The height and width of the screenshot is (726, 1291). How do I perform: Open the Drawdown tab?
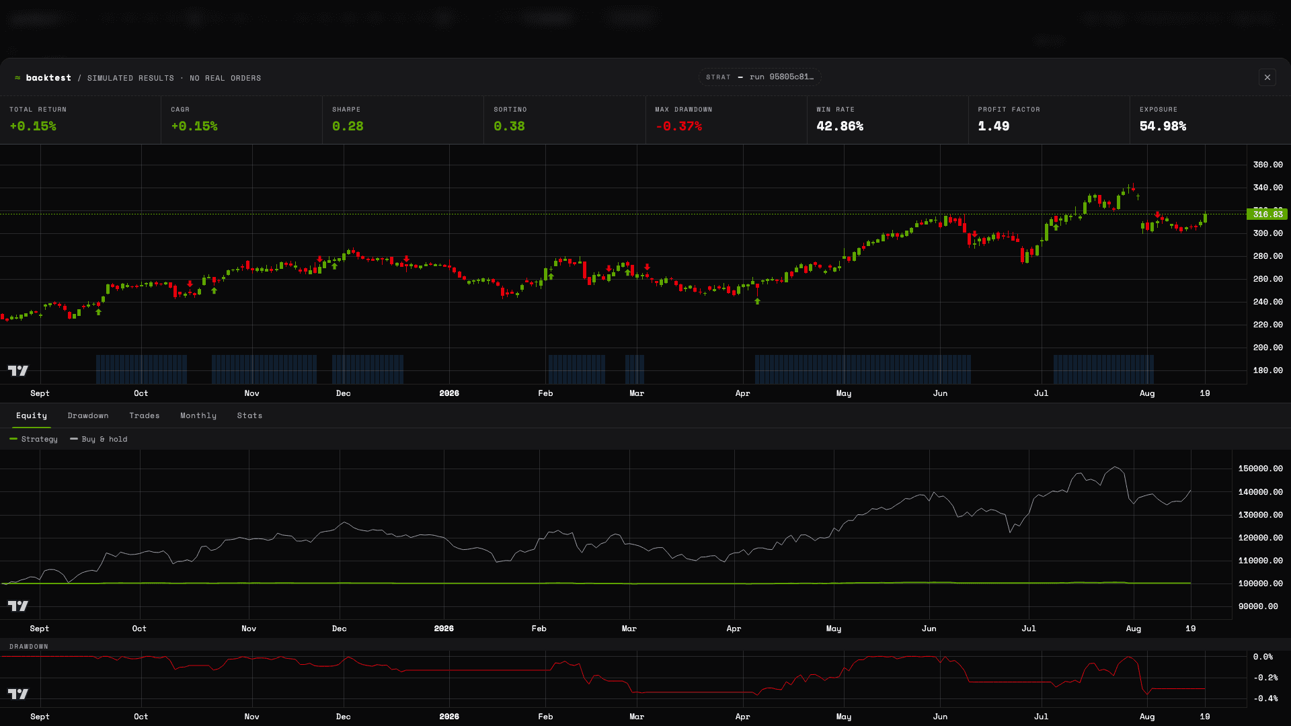click(88, 415)
